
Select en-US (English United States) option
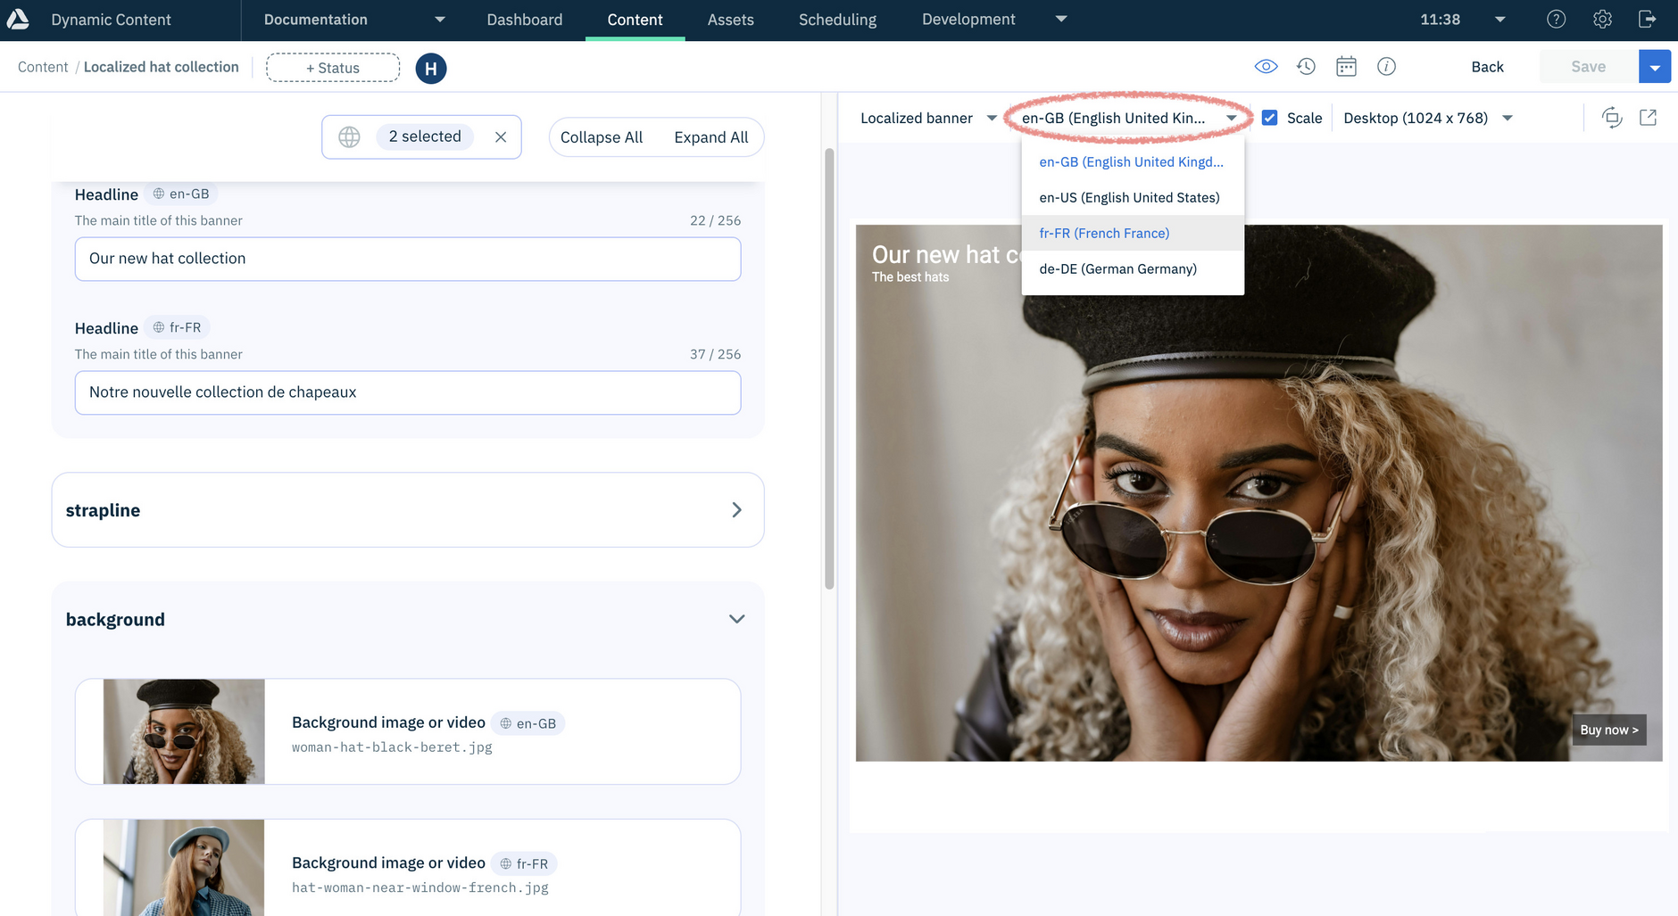click(1133, 197)
